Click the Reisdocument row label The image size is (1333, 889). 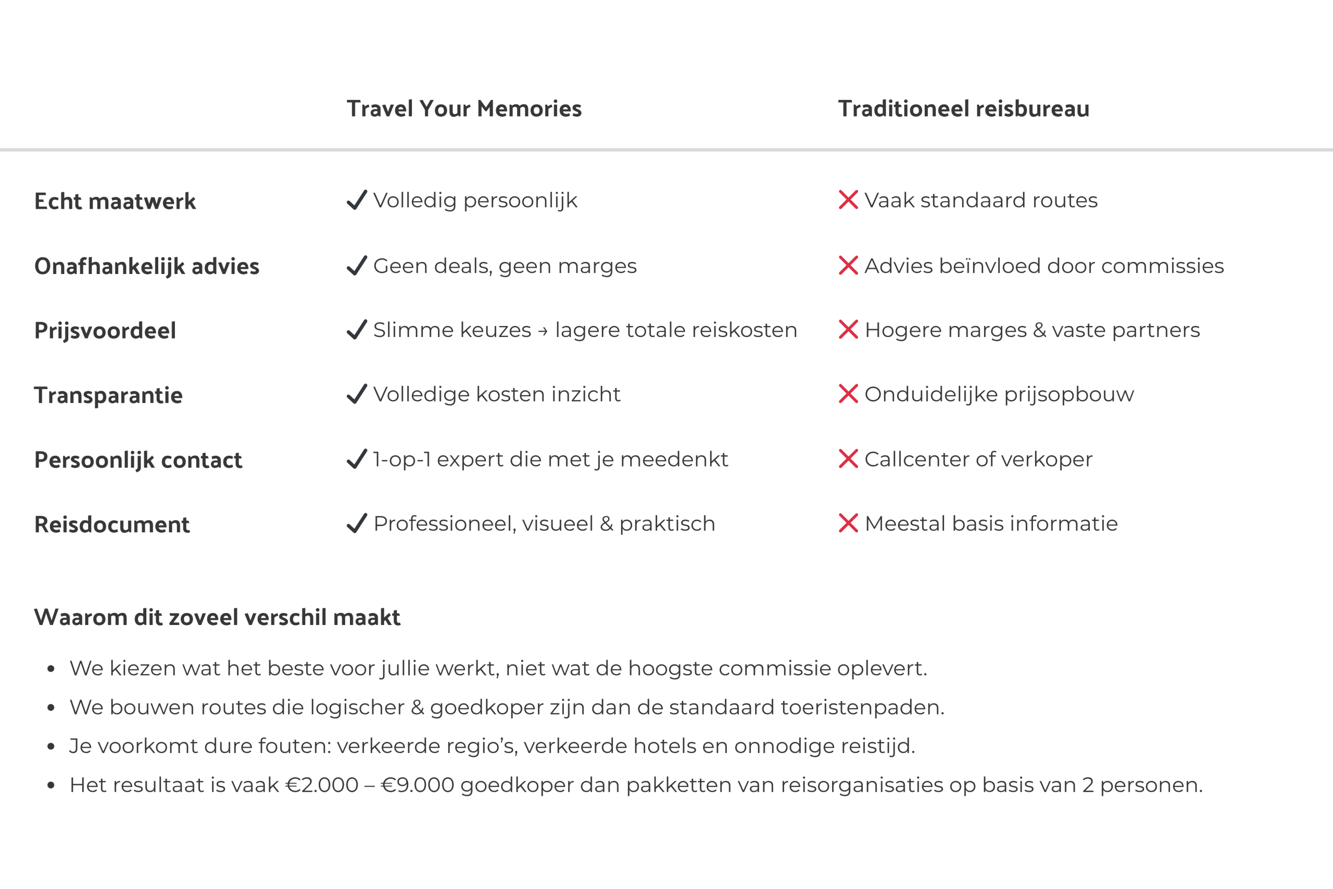click(x=112, y=525)
